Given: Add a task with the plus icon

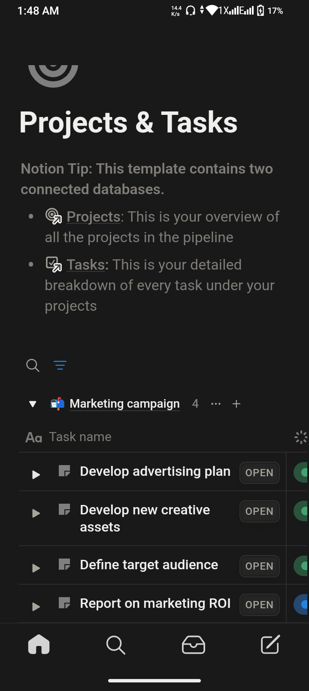Looking at the screenshot, I should [x=236, y=404].
